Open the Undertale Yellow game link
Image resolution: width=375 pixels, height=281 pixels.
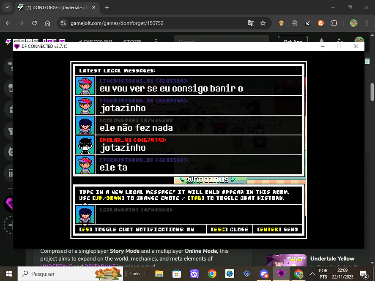coord(332,259)
